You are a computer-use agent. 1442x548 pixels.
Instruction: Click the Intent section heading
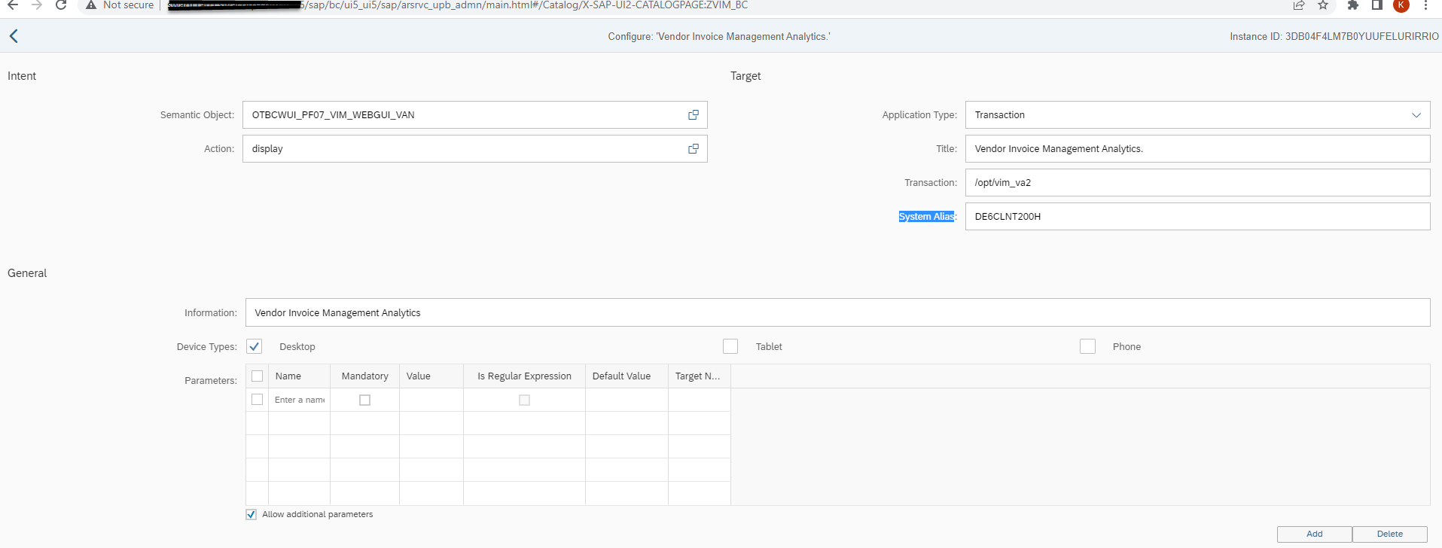pos(22,76)
